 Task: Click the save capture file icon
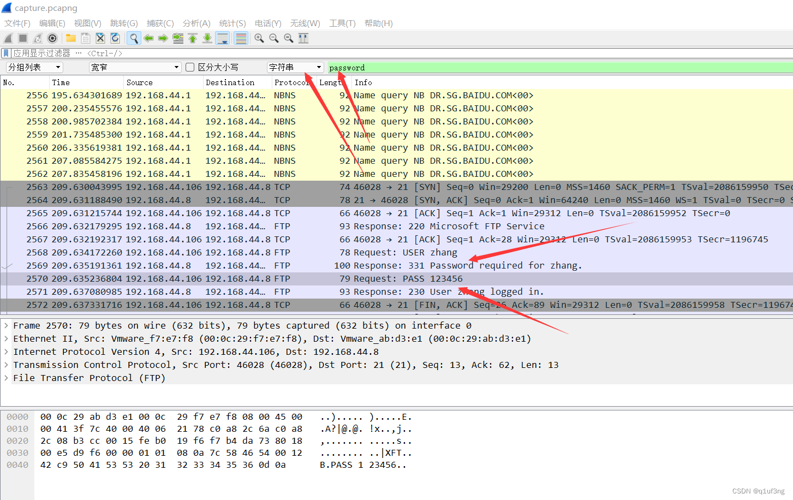point(86,38)
